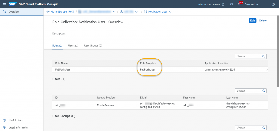The image size is (279, 131).
Task: Click the Overview sidebar icon
Action: tap(4, 11)
